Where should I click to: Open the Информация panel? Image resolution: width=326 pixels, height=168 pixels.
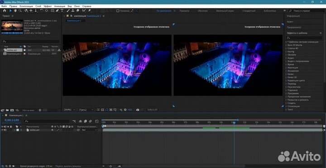tap(293, 16)
